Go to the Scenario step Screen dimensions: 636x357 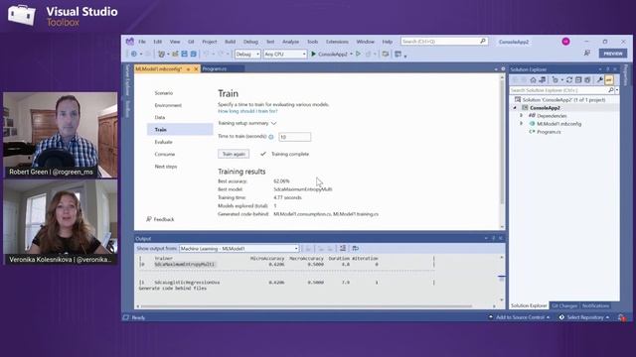pyautogui.click(x=163, y=93)
